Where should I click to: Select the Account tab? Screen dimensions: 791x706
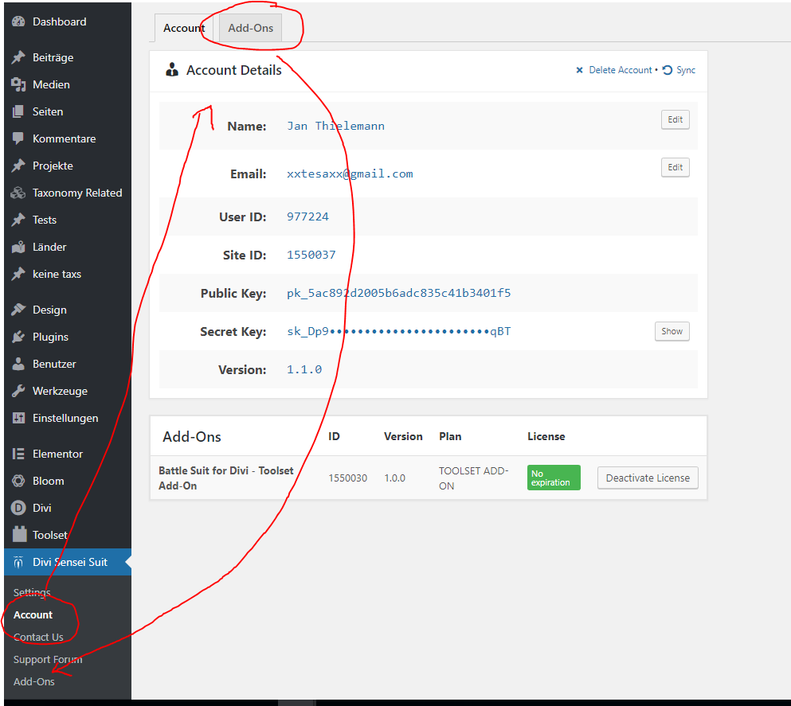click(x=184, y=28)
